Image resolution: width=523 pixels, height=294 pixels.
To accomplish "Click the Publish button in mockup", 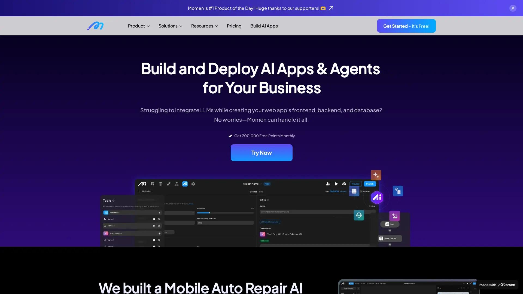I will (x=370, y=184).
